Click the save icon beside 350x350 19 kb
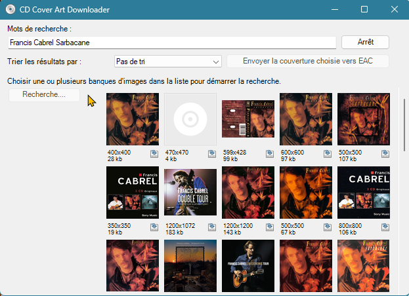This screenshot has height=296, width=409. pyautogui.click(x=154, y=227)
